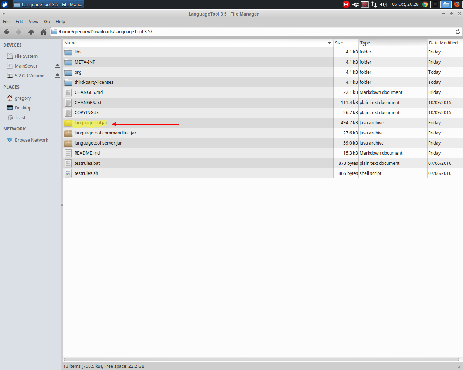Open the File menu

pyautogui.click(x=6, y=21)
